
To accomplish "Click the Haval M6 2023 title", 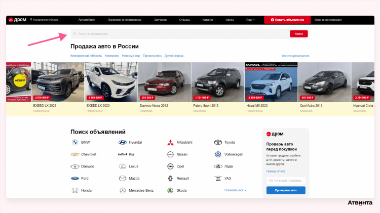I will pos(257,106).
